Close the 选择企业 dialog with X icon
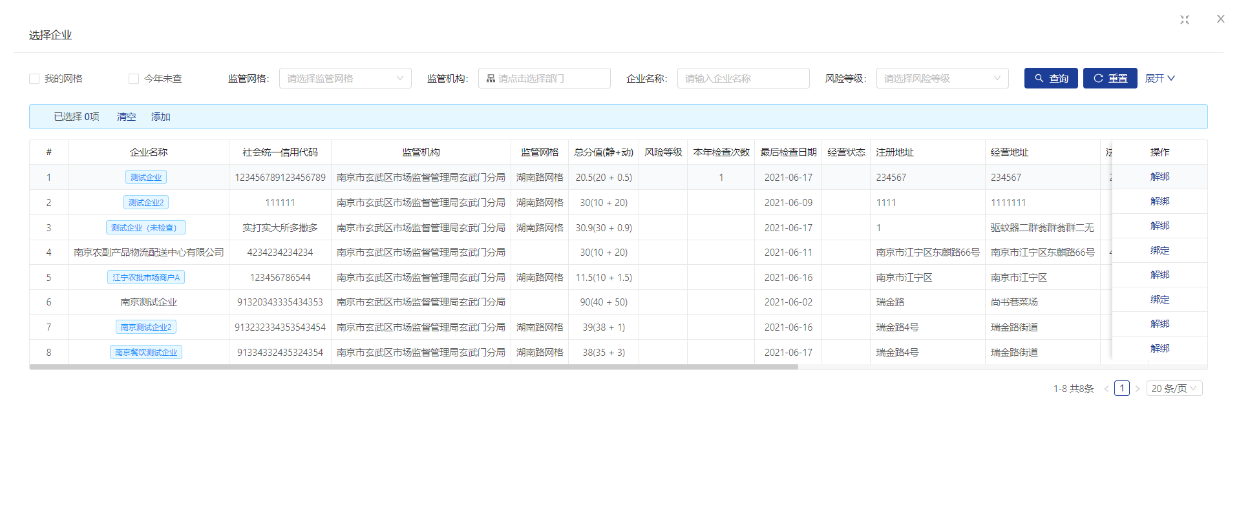 click(x=1220, y=19)
